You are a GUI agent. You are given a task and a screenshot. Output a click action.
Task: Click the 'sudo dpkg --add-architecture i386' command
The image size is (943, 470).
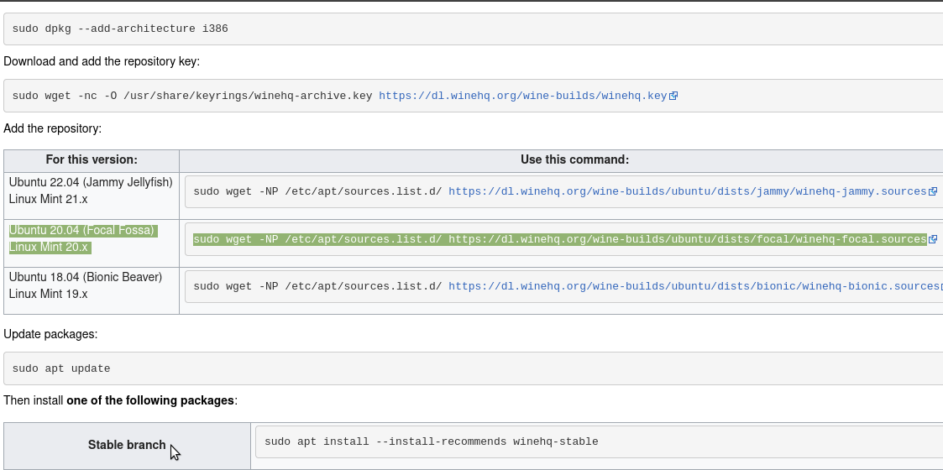point(120,29)
